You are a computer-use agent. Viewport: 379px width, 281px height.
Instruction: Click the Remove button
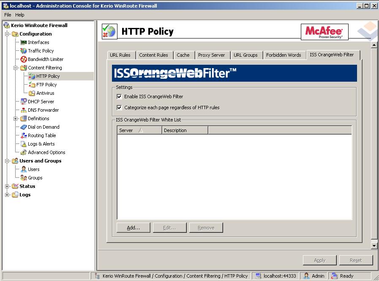(x=206, y=228)
